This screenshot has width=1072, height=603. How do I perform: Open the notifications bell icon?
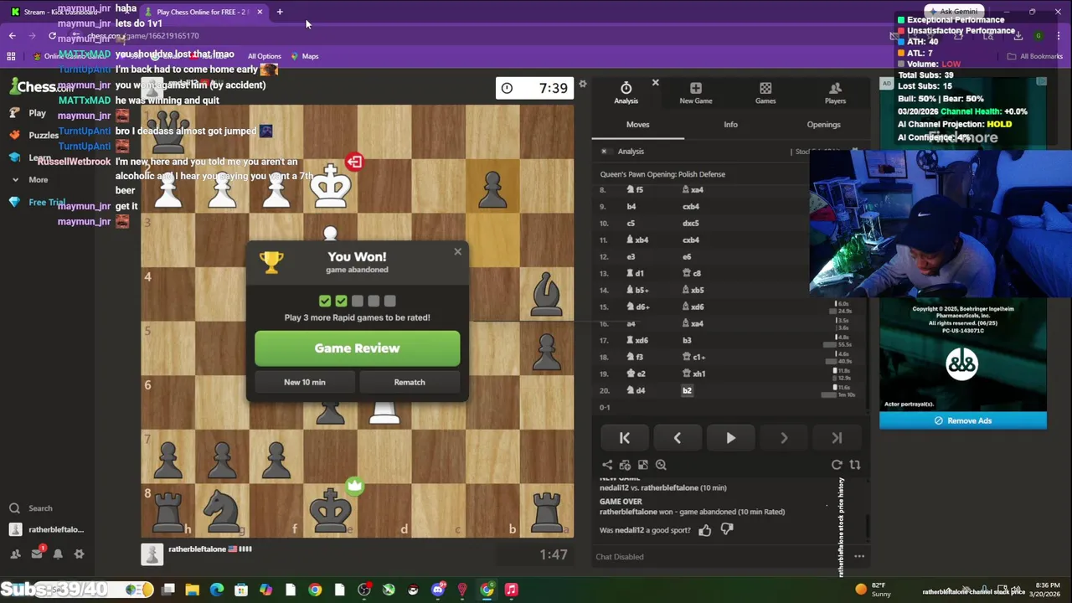pos(58,554)
